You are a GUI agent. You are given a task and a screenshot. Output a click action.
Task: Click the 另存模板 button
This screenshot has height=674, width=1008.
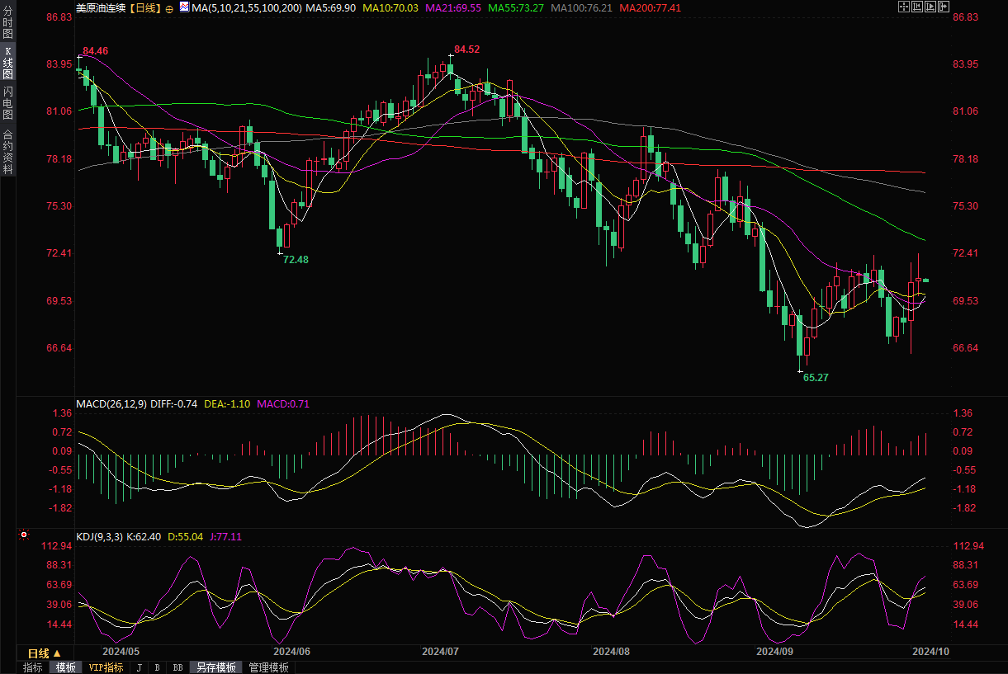tap(216, 667)
